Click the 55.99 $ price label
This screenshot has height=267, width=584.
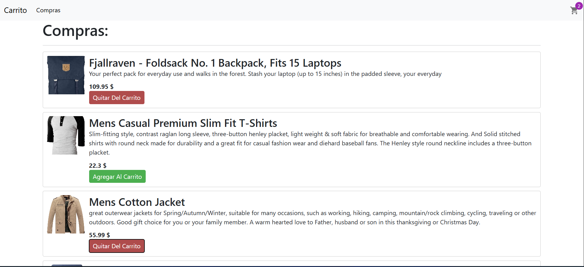click(99, 235)
